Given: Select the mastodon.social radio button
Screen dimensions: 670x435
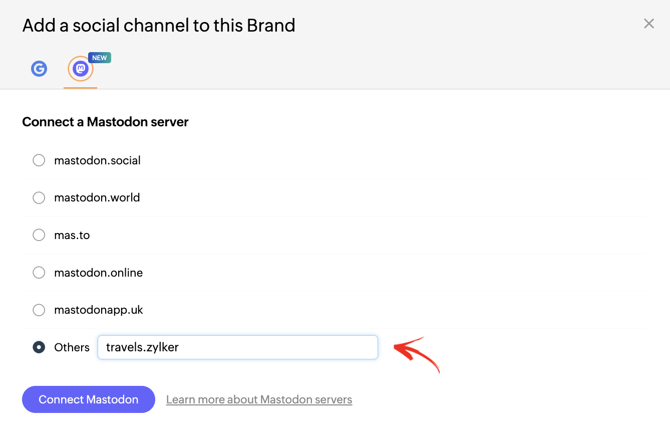Looking at the screenshot, I should click(39, 160).
